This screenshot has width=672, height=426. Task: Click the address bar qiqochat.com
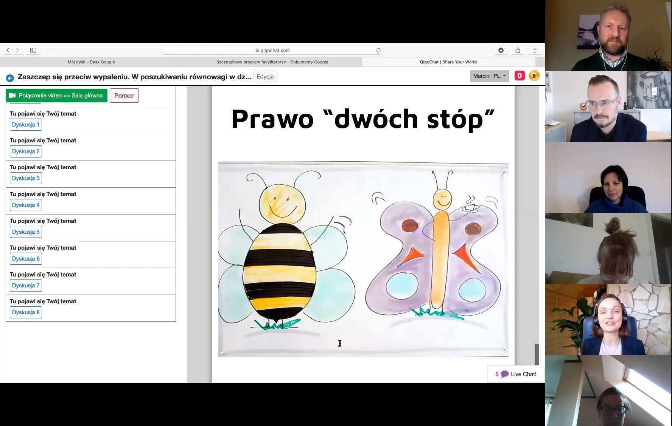272,50
